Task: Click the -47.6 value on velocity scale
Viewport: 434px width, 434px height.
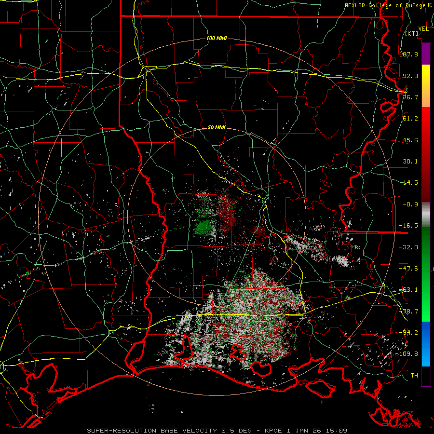Action: click(x=408, y=269)
